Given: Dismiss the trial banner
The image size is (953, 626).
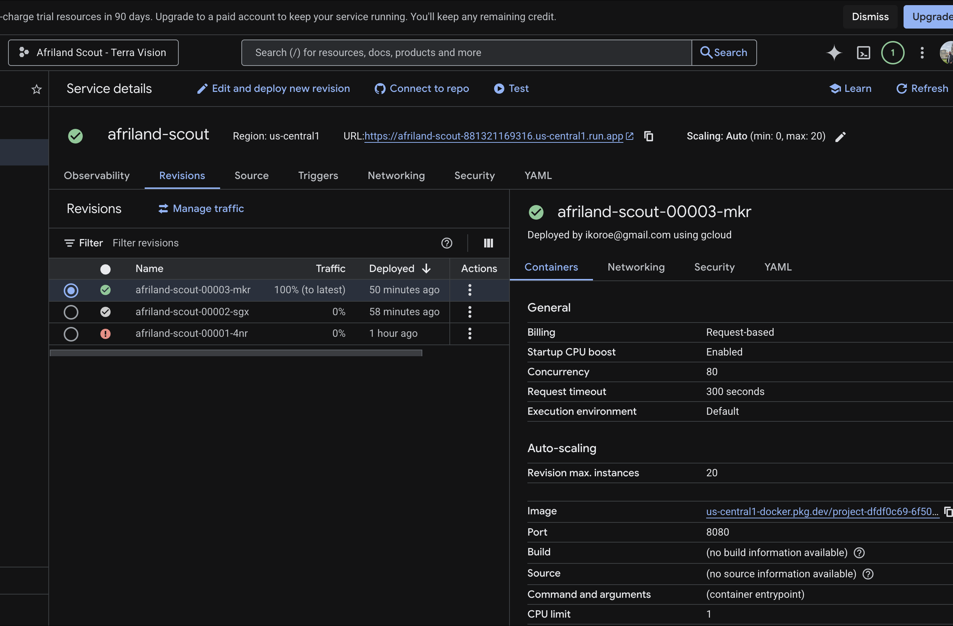Looking at the screenshot, I should [x=870, y=16].
